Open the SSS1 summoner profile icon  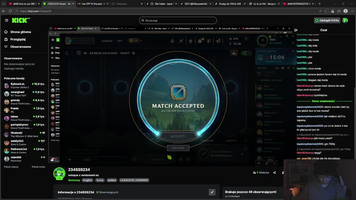[x=263, y=41]
